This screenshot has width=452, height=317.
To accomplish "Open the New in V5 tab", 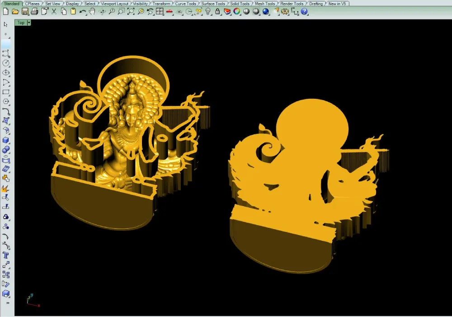I will 337,4.
